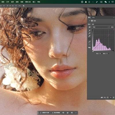Image resolution: width=115 pixels, height=115 pixels.
Task: Click the view previous state icon
Action: click(x=105, y=97)
